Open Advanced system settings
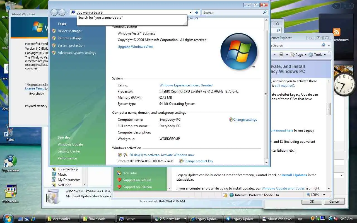Screen dimensions: 357x223 [x=77, y=53]
